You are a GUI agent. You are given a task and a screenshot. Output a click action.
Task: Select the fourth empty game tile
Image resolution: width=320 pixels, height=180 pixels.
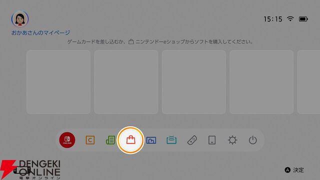point(261,82)
